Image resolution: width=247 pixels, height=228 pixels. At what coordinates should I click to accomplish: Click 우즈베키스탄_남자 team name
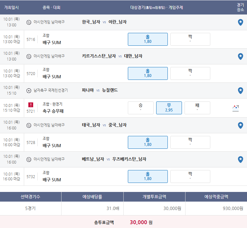point(129,159)
